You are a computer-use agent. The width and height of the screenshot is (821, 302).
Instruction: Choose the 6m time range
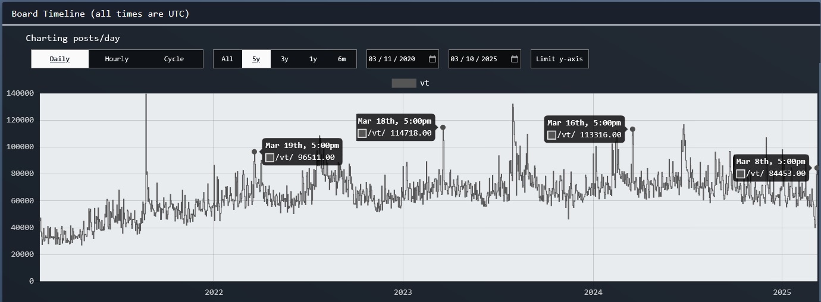(x=341, y=59)
